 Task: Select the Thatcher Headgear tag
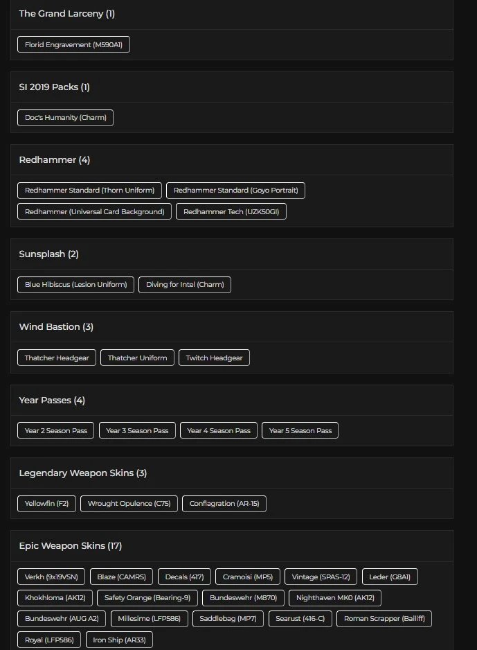click(x=57, y=358)
